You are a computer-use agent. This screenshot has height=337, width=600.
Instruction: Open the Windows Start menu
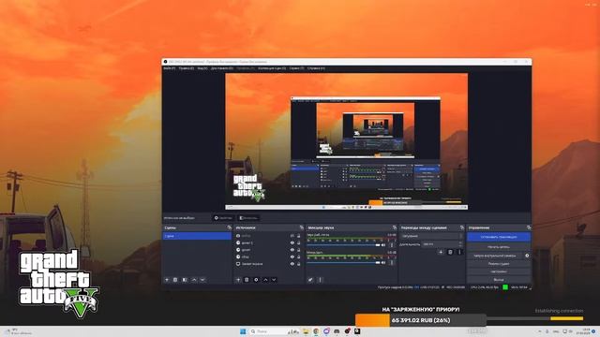click(x=243, y=331)
